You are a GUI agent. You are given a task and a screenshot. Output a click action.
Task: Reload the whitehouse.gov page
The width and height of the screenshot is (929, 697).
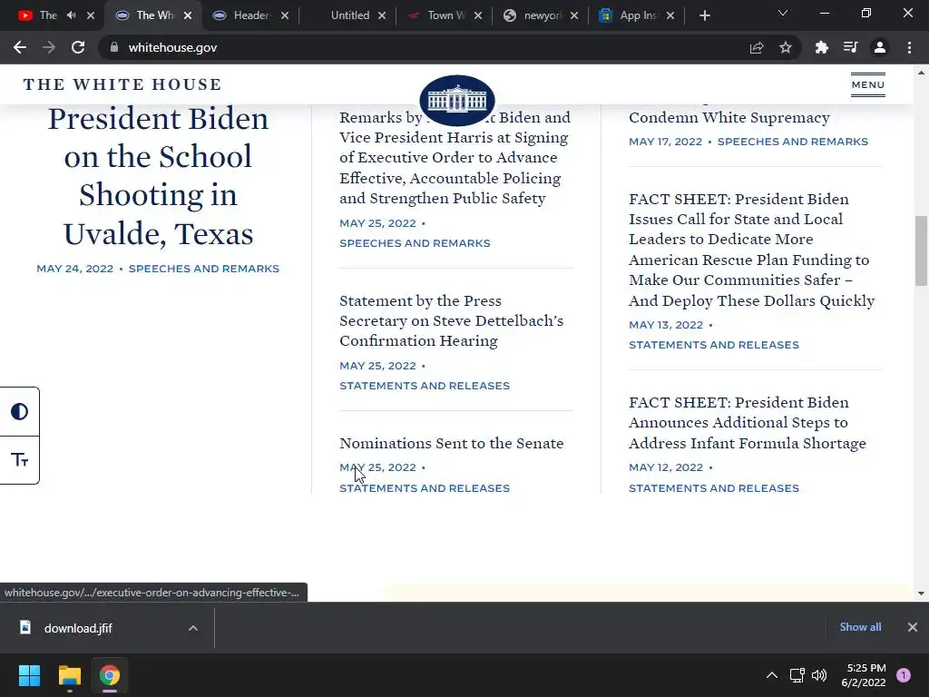[x=78, y=47]
